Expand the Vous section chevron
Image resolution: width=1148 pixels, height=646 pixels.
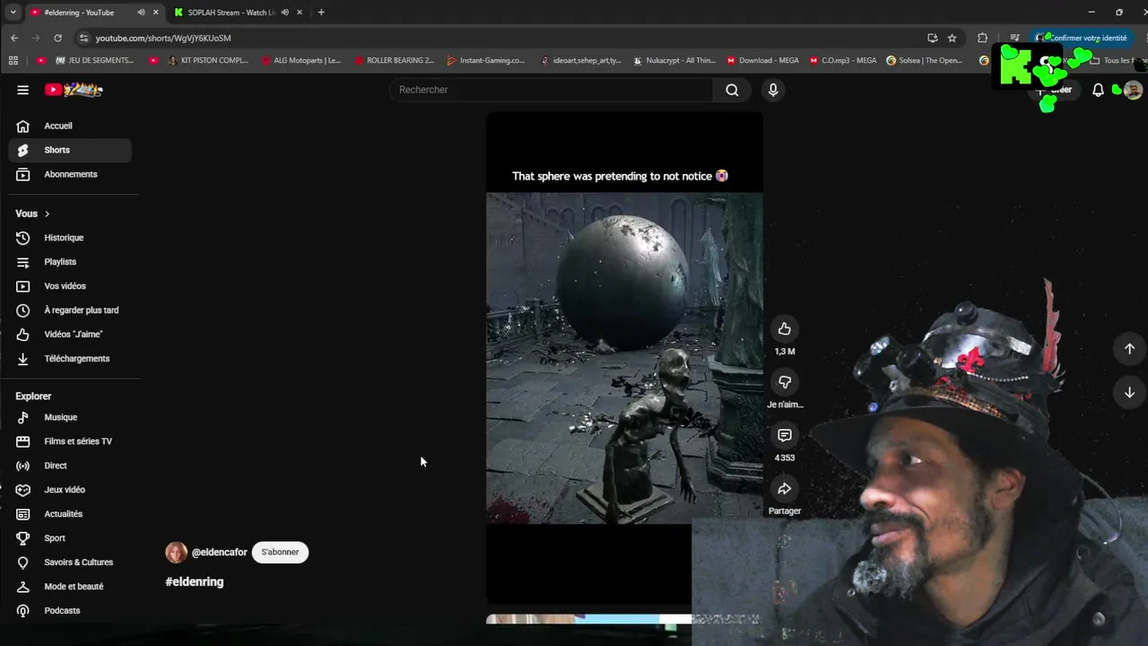coord(47,214)
